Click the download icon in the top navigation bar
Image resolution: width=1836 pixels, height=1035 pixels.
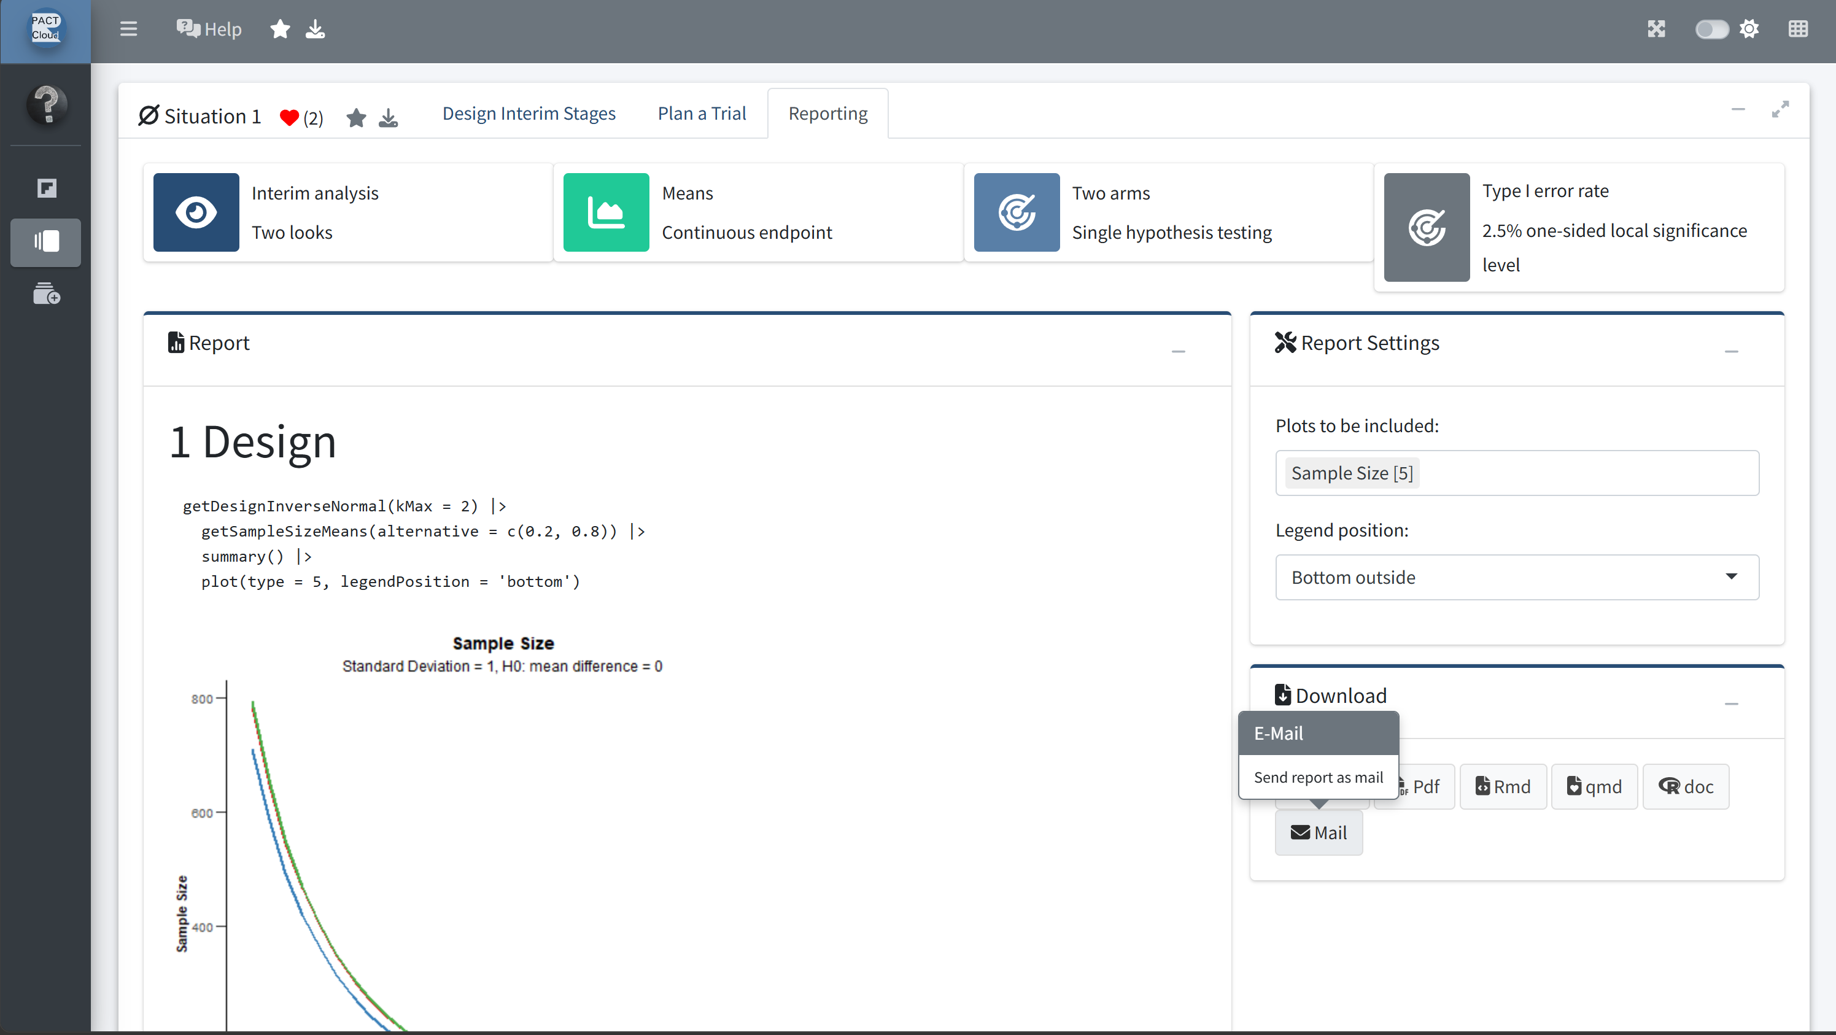tap(315, 29)
